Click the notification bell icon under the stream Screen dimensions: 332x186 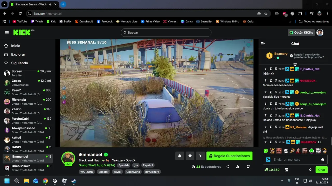click(x=179, y=156)
